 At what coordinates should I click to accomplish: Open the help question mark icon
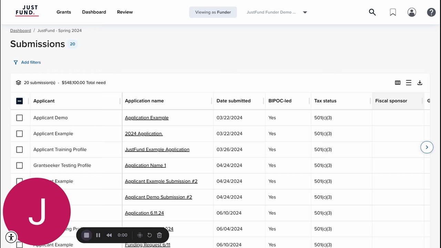coord(431,12)
